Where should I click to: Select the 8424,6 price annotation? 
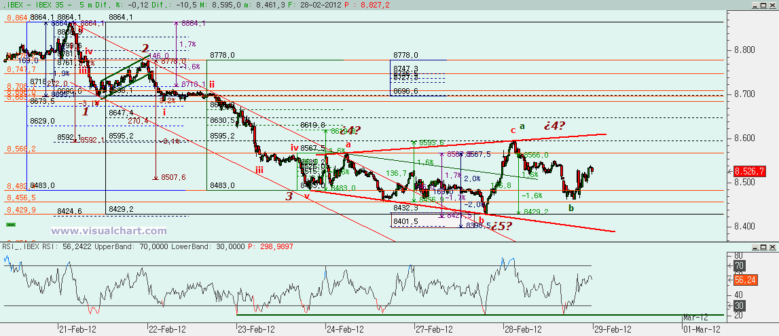pyautogui.click(x=69, y=210)
